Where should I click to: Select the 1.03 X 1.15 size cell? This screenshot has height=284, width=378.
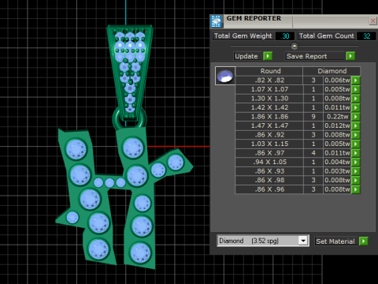[269, 144]
